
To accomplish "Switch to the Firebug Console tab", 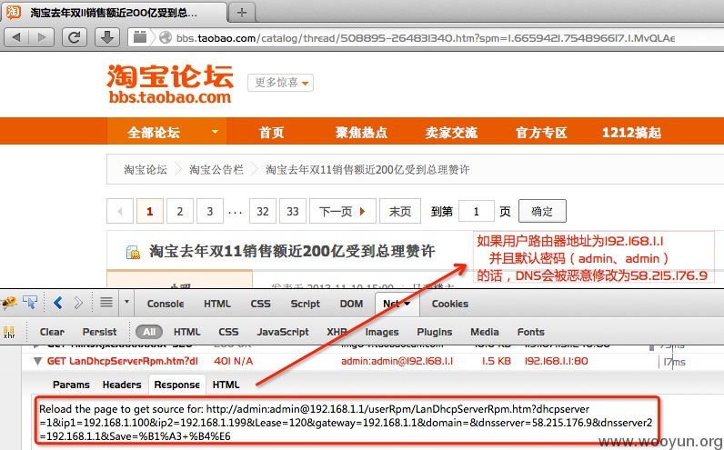I will 166,304.
